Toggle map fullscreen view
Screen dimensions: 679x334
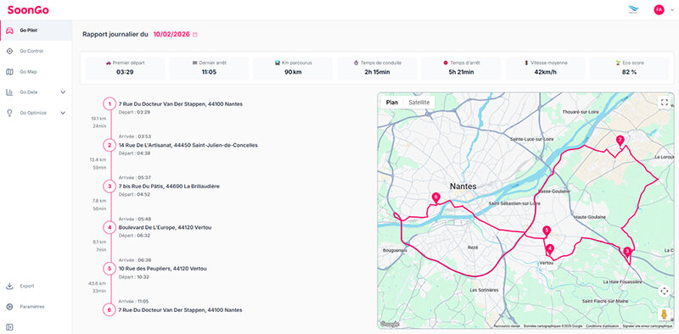pyautogui.click(x=664, y=103)
